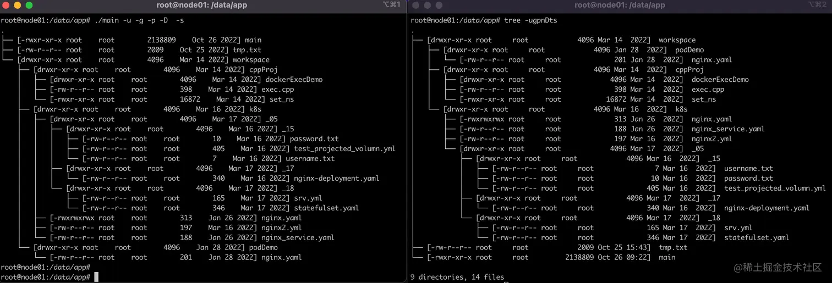
Task: Click the 9 directories, 14 files summary
Action: click(457, 278)
